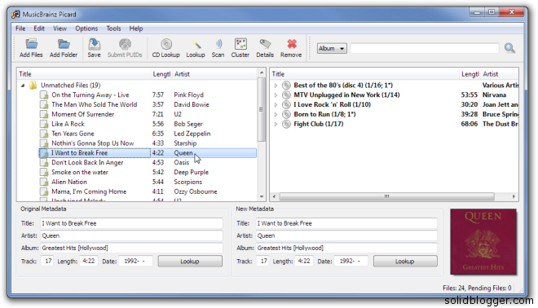Click file icon by Moment Of Surrender

tap(44, 114)
